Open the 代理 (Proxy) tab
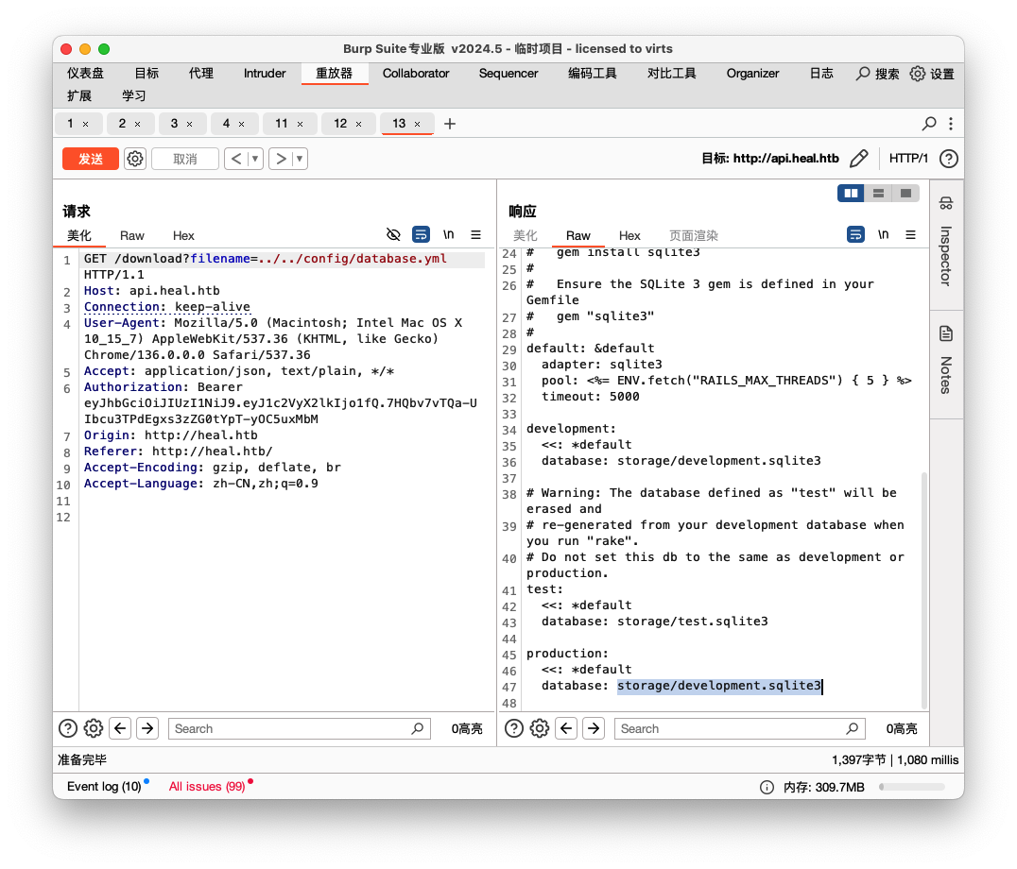 200,74
